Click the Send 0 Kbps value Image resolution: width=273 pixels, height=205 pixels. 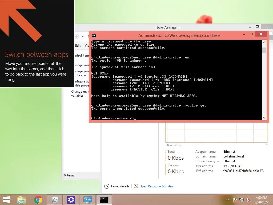tap(175, 158)
